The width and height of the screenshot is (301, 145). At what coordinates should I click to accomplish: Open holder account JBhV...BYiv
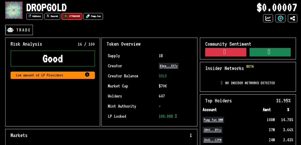coord(212,130)
